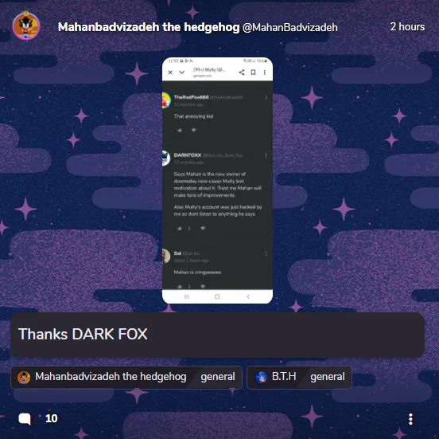This screenshot has width=439, height=439.
Task: Click the B.T.H community avatar icon
Action: coord(261,377)
